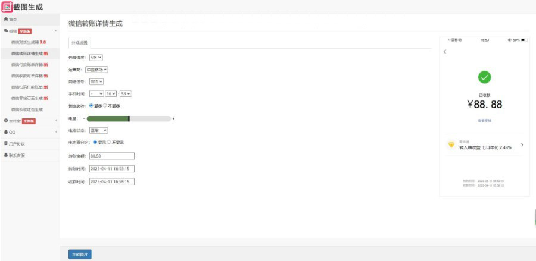Image resolution: width=536 pixels, height=261 pixels.
Task: Select 不显示 for the rotation lock option
Action: pos(105,106)
